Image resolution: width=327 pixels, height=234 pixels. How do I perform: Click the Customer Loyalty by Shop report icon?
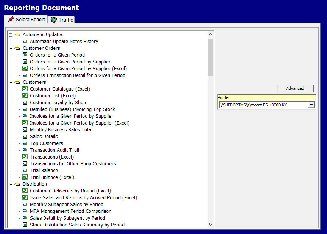[25, 103]
